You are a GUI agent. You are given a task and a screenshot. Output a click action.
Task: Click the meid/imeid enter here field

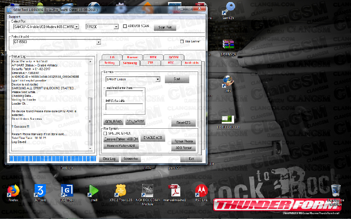124,94
